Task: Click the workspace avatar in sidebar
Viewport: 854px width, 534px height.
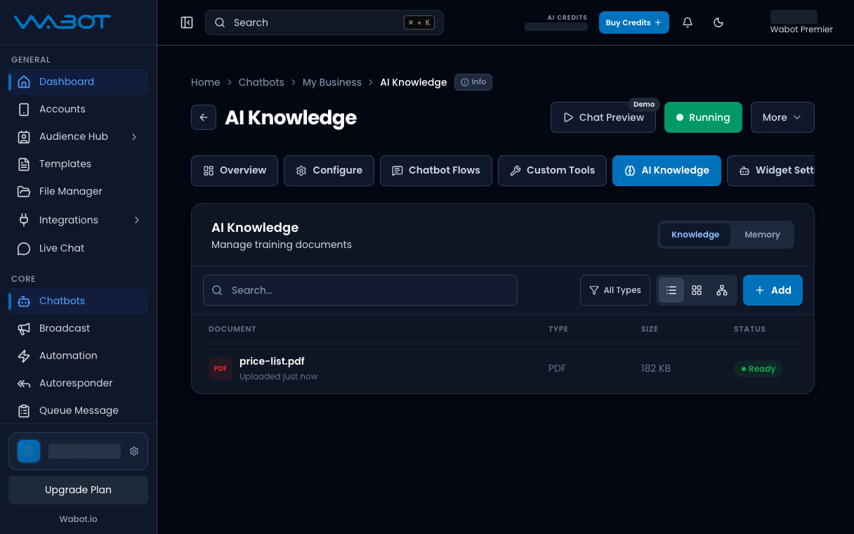Action: tap(29, 451)
